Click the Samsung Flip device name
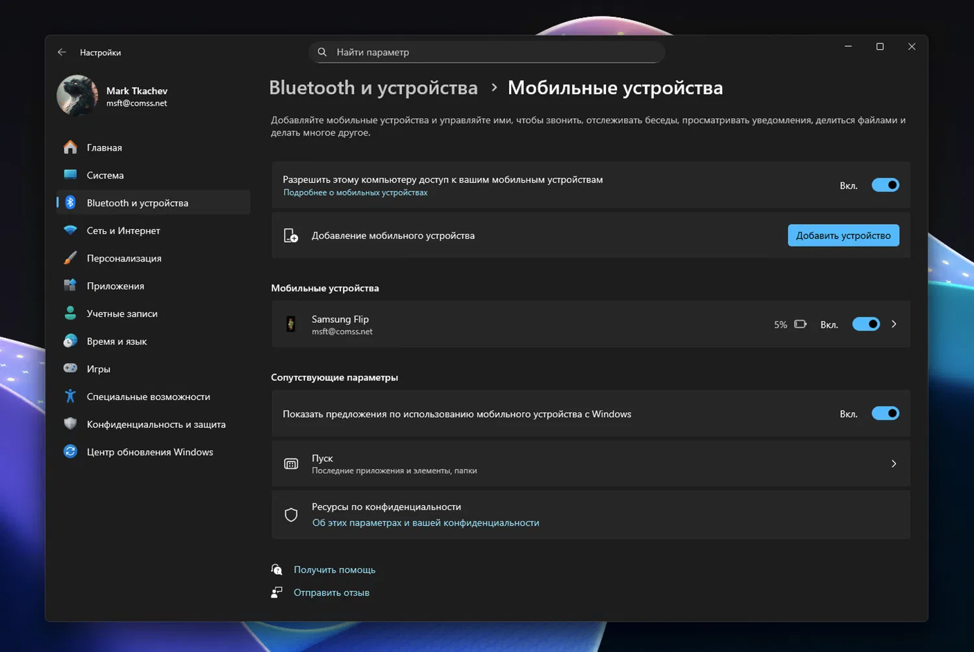This screenshot has width=974, height=652. pyautogui.click(x=340, y=319)
